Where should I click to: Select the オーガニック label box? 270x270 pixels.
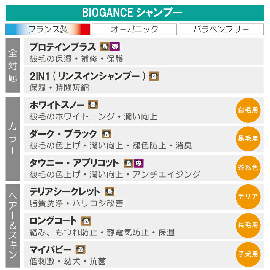[x=134, y=29]
